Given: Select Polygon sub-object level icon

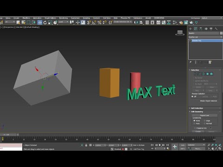Looking at the screenshot, I should 208,74.
